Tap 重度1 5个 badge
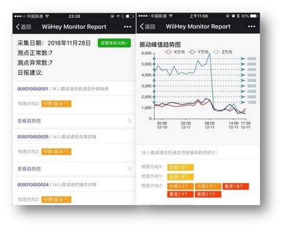 coord(236,186)
